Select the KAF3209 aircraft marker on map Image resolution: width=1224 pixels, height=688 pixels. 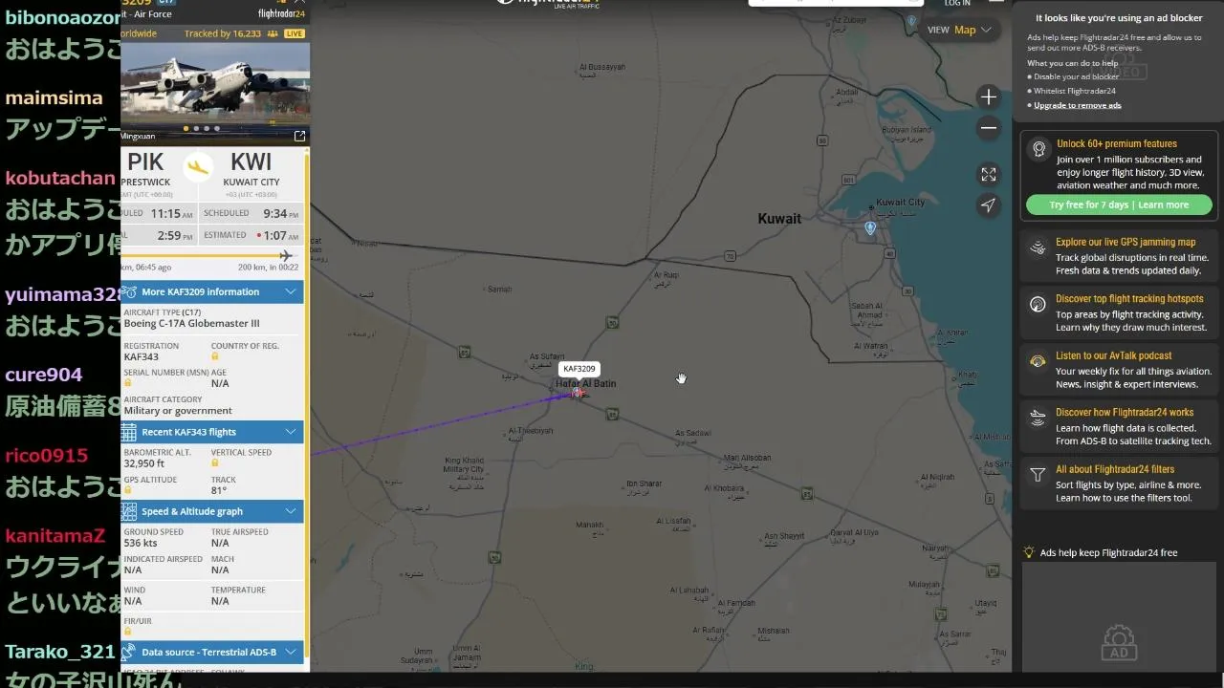[578, 393]
